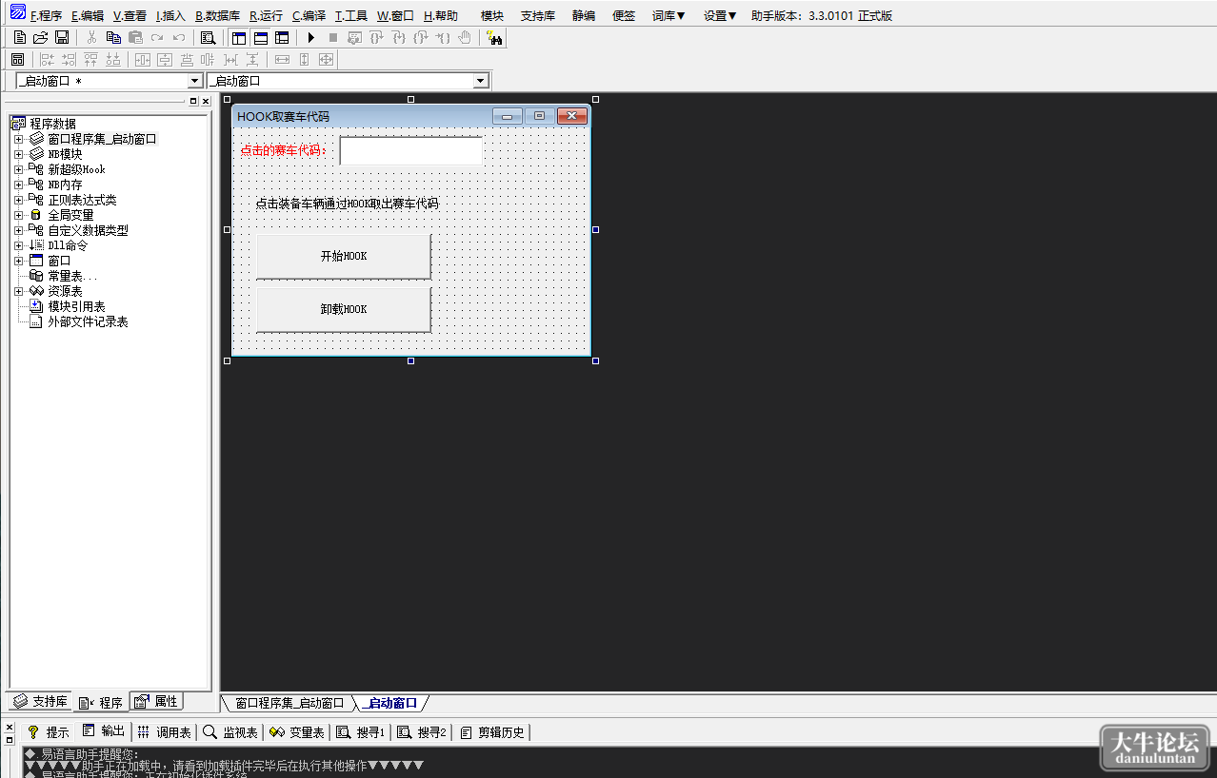Click the 开始HOOK button on the form
This screenshot has height=778, width=1217.
coord(344,257)
